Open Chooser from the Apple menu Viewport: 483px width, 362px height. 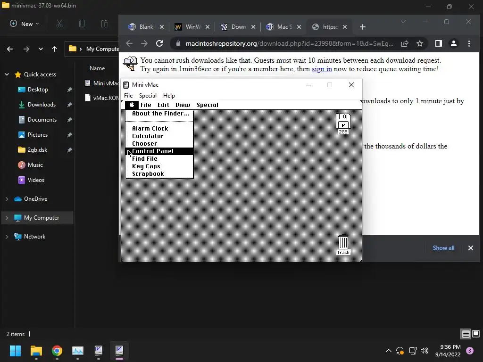[x=159, y=144]
